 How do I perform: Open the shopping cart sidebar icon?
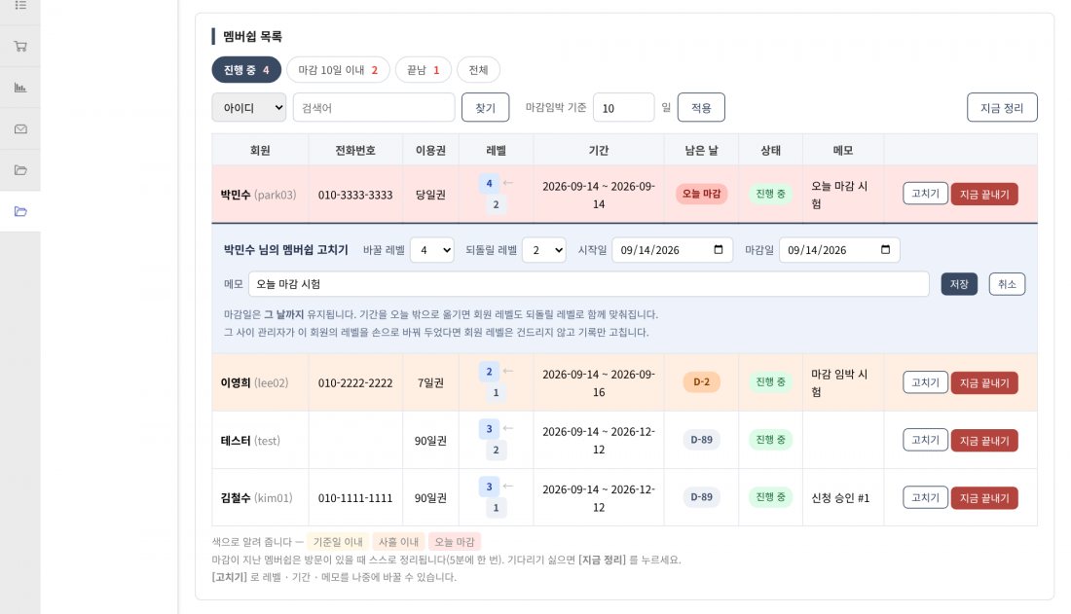point(20,47)
